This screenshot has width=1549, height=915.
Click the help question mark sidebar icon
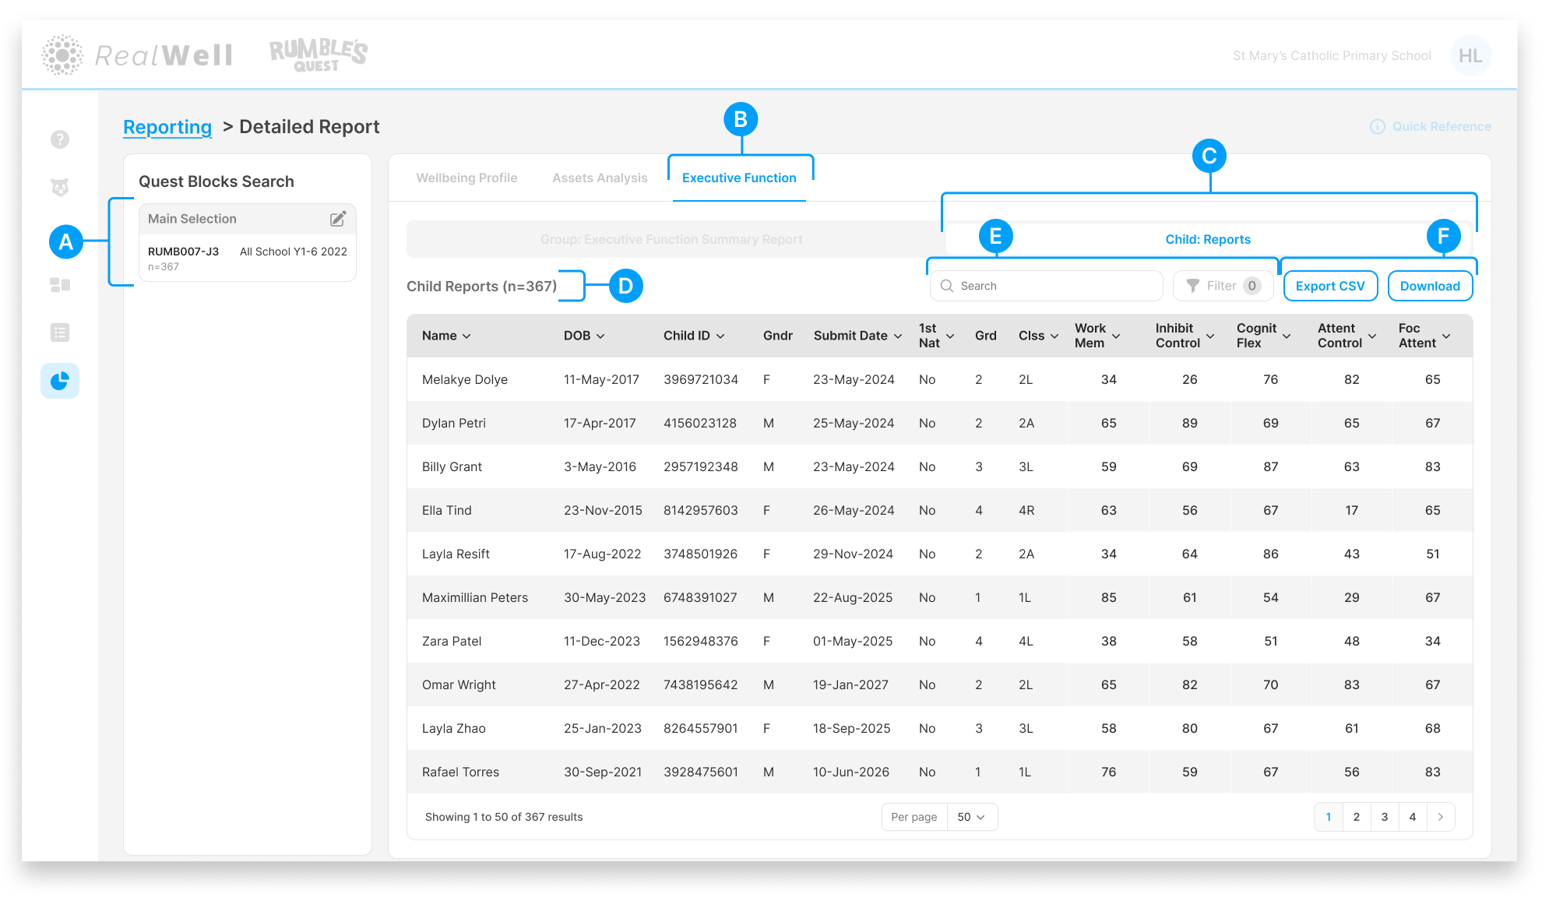pos(60,139)
